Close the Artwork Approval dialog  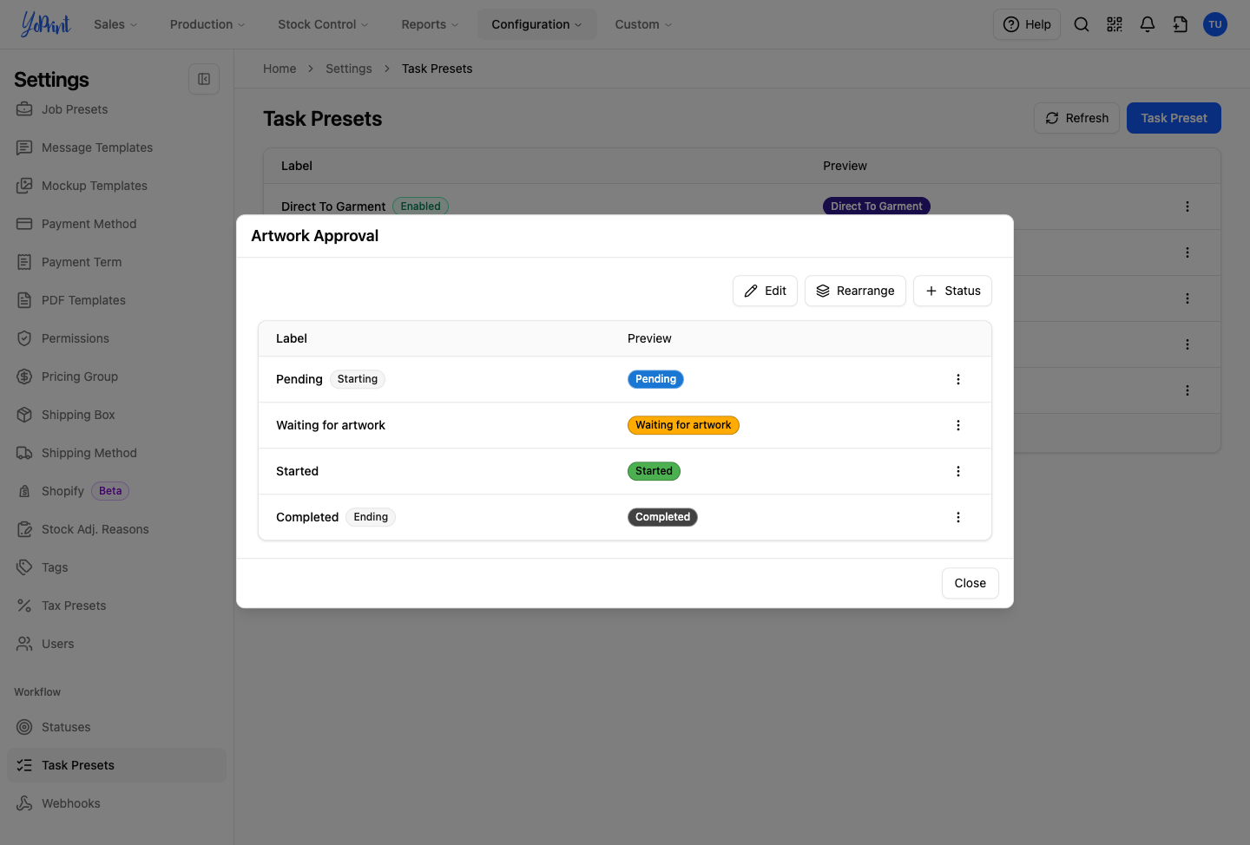[x=970, y=583]
